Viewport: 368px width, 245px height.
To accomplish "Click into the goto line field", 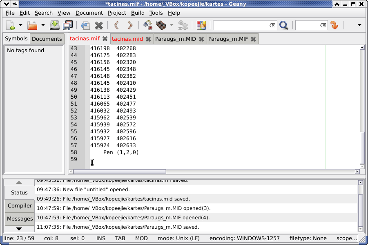I will [x=308, y=25].
